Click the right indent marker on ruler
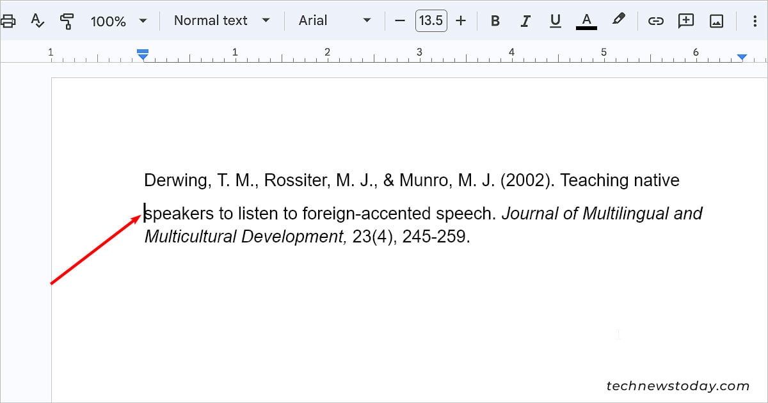This screenshot has height=403, width=768. (x=742, y=58)
